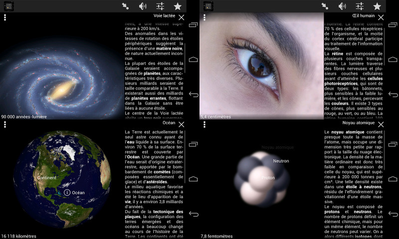Open three-dot menu in Océan panel

click(x=5, y=124)
